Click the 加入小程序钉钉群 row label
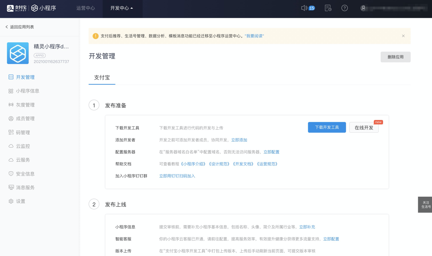 (x=131, y=176)
